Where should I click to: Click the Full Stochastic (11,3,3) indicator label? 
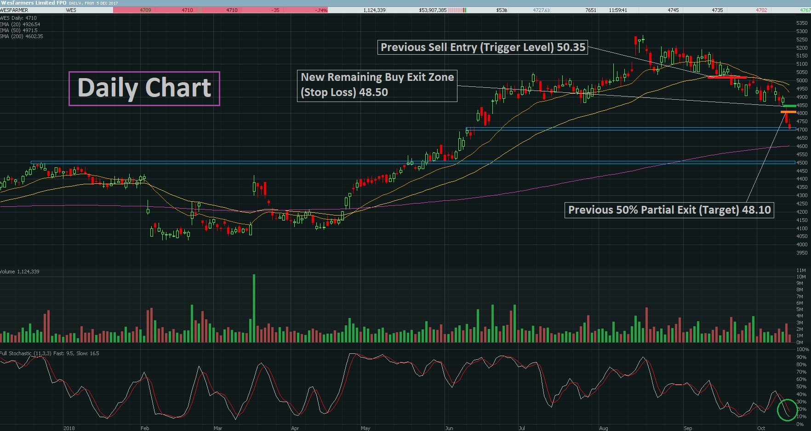[50, 353]
